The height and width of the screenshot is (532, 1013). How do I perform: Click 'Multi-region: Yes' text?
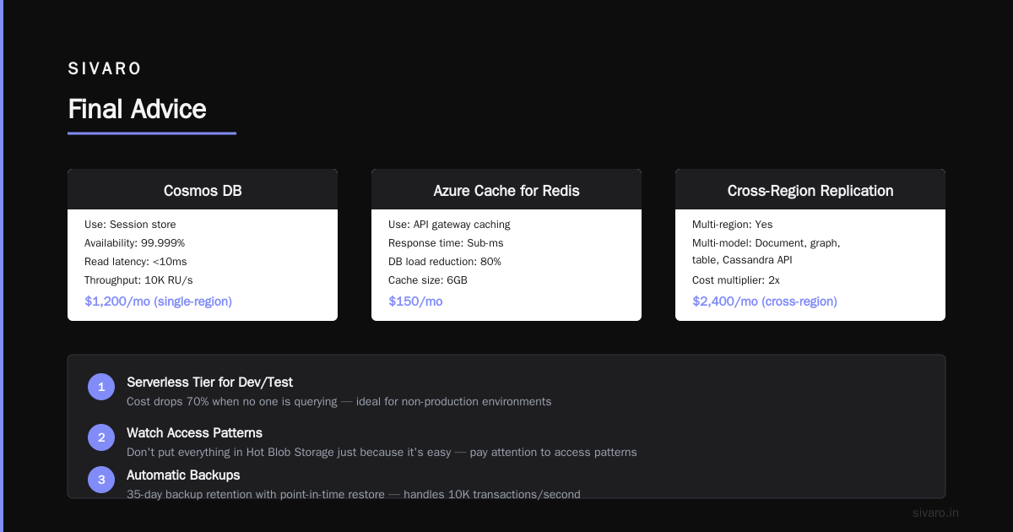click(732, 225)
